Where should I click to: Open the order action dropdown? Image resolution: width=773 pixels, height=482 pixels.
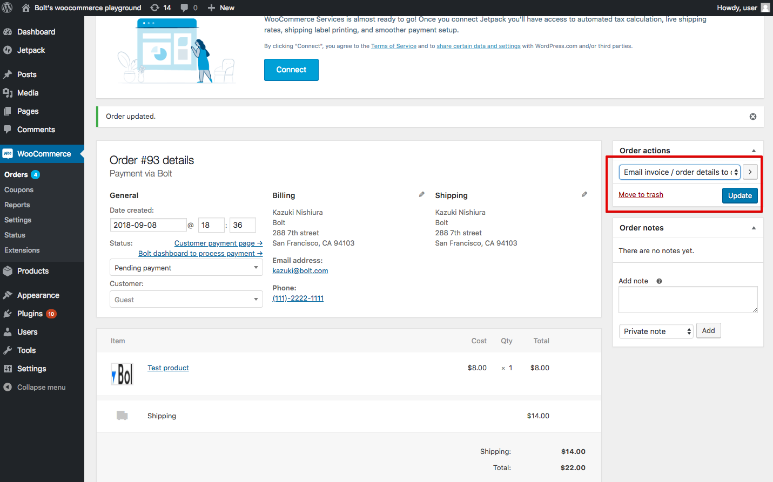(x=680, y=172)
